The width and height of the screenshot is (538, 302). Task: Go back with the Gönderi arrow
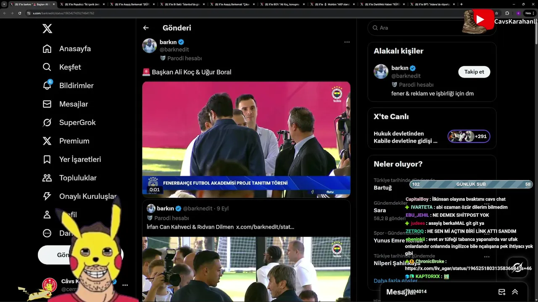coord(146,28)
